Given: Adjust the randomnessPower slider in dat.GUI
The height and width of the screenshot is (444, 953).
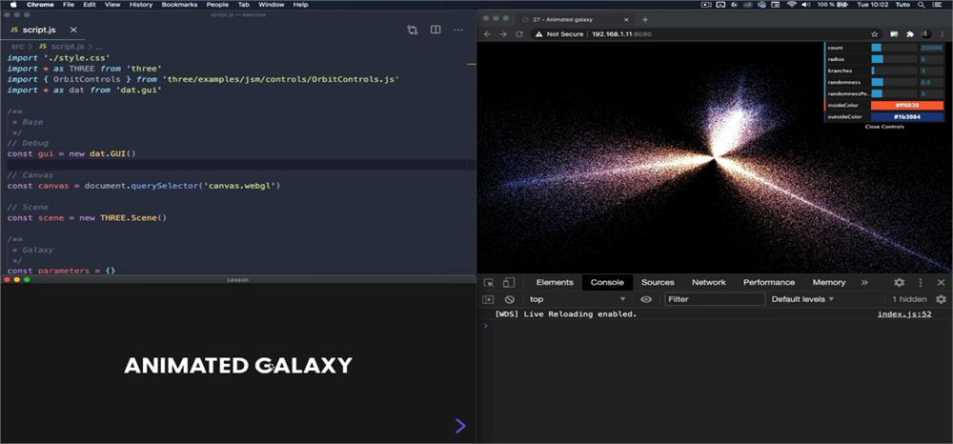Looking at the screenshot, I should point(894,94).
